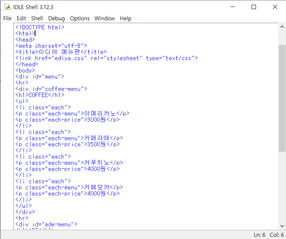
Task: Close the IDLE Shell window
Action: (x=275, y=7)
